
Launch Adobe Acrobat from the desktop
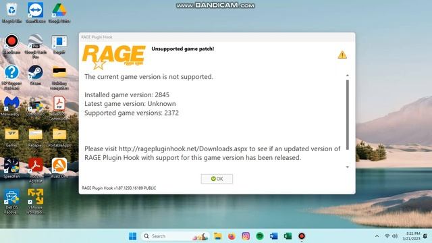pos(35,170)
